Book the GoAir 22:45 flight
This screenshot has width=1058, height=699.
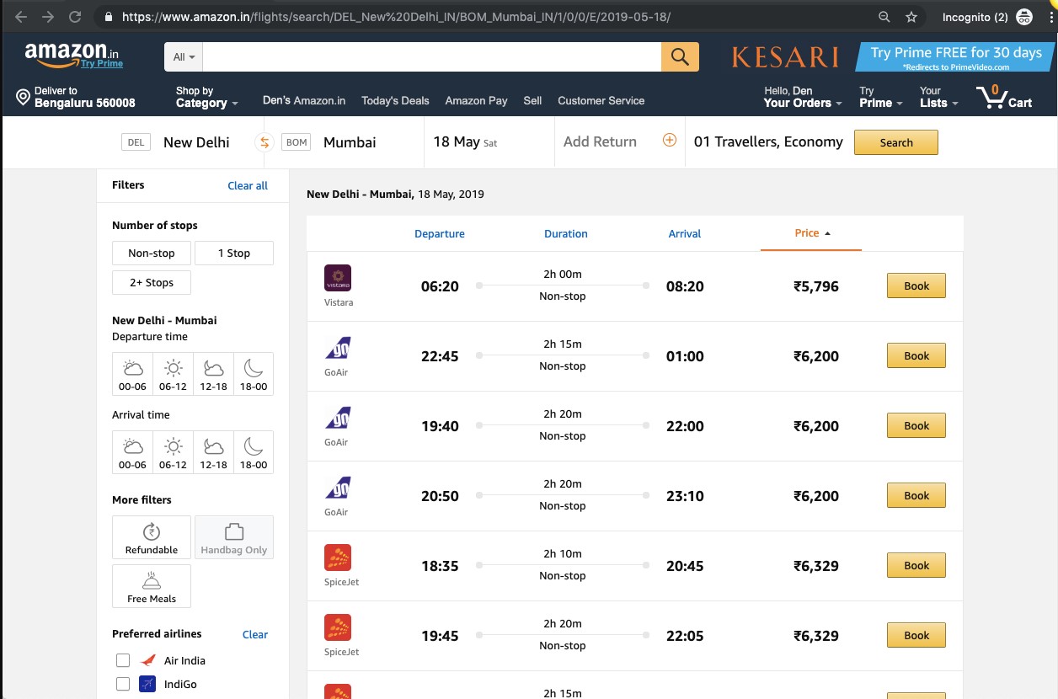(916, 355)
